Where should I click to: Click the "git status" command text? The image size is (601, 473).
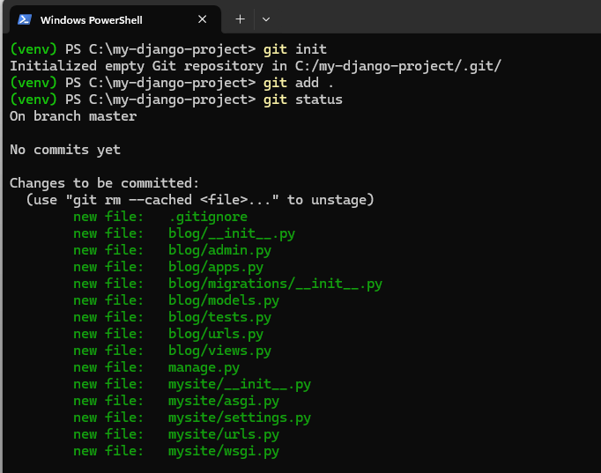tap(302, 100)
